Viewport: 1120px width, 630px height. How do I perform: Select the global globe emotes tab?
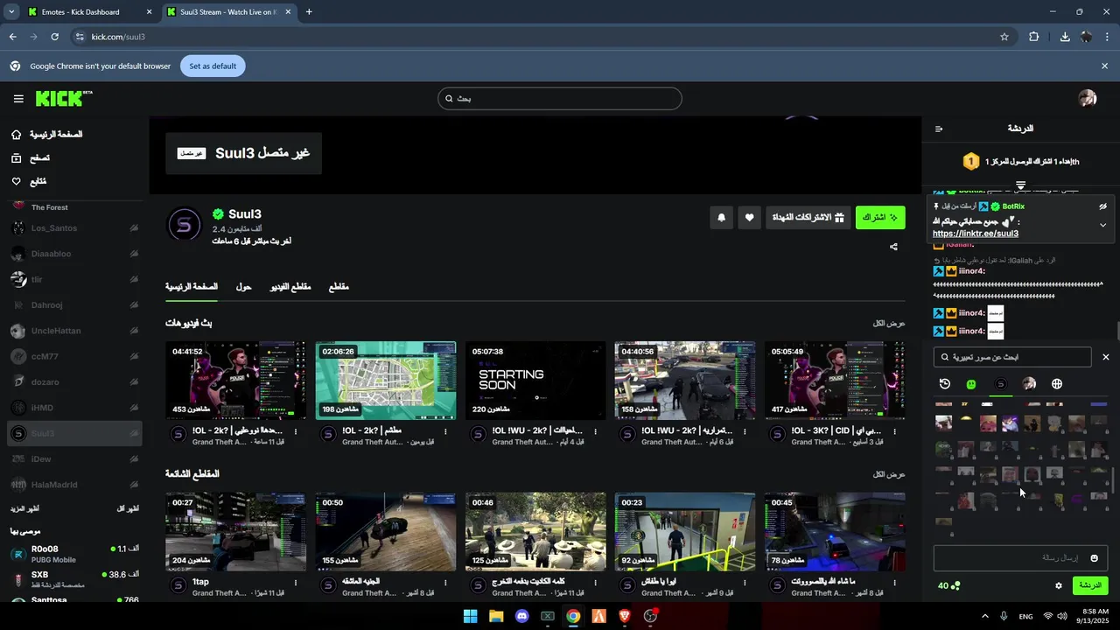1057,383
